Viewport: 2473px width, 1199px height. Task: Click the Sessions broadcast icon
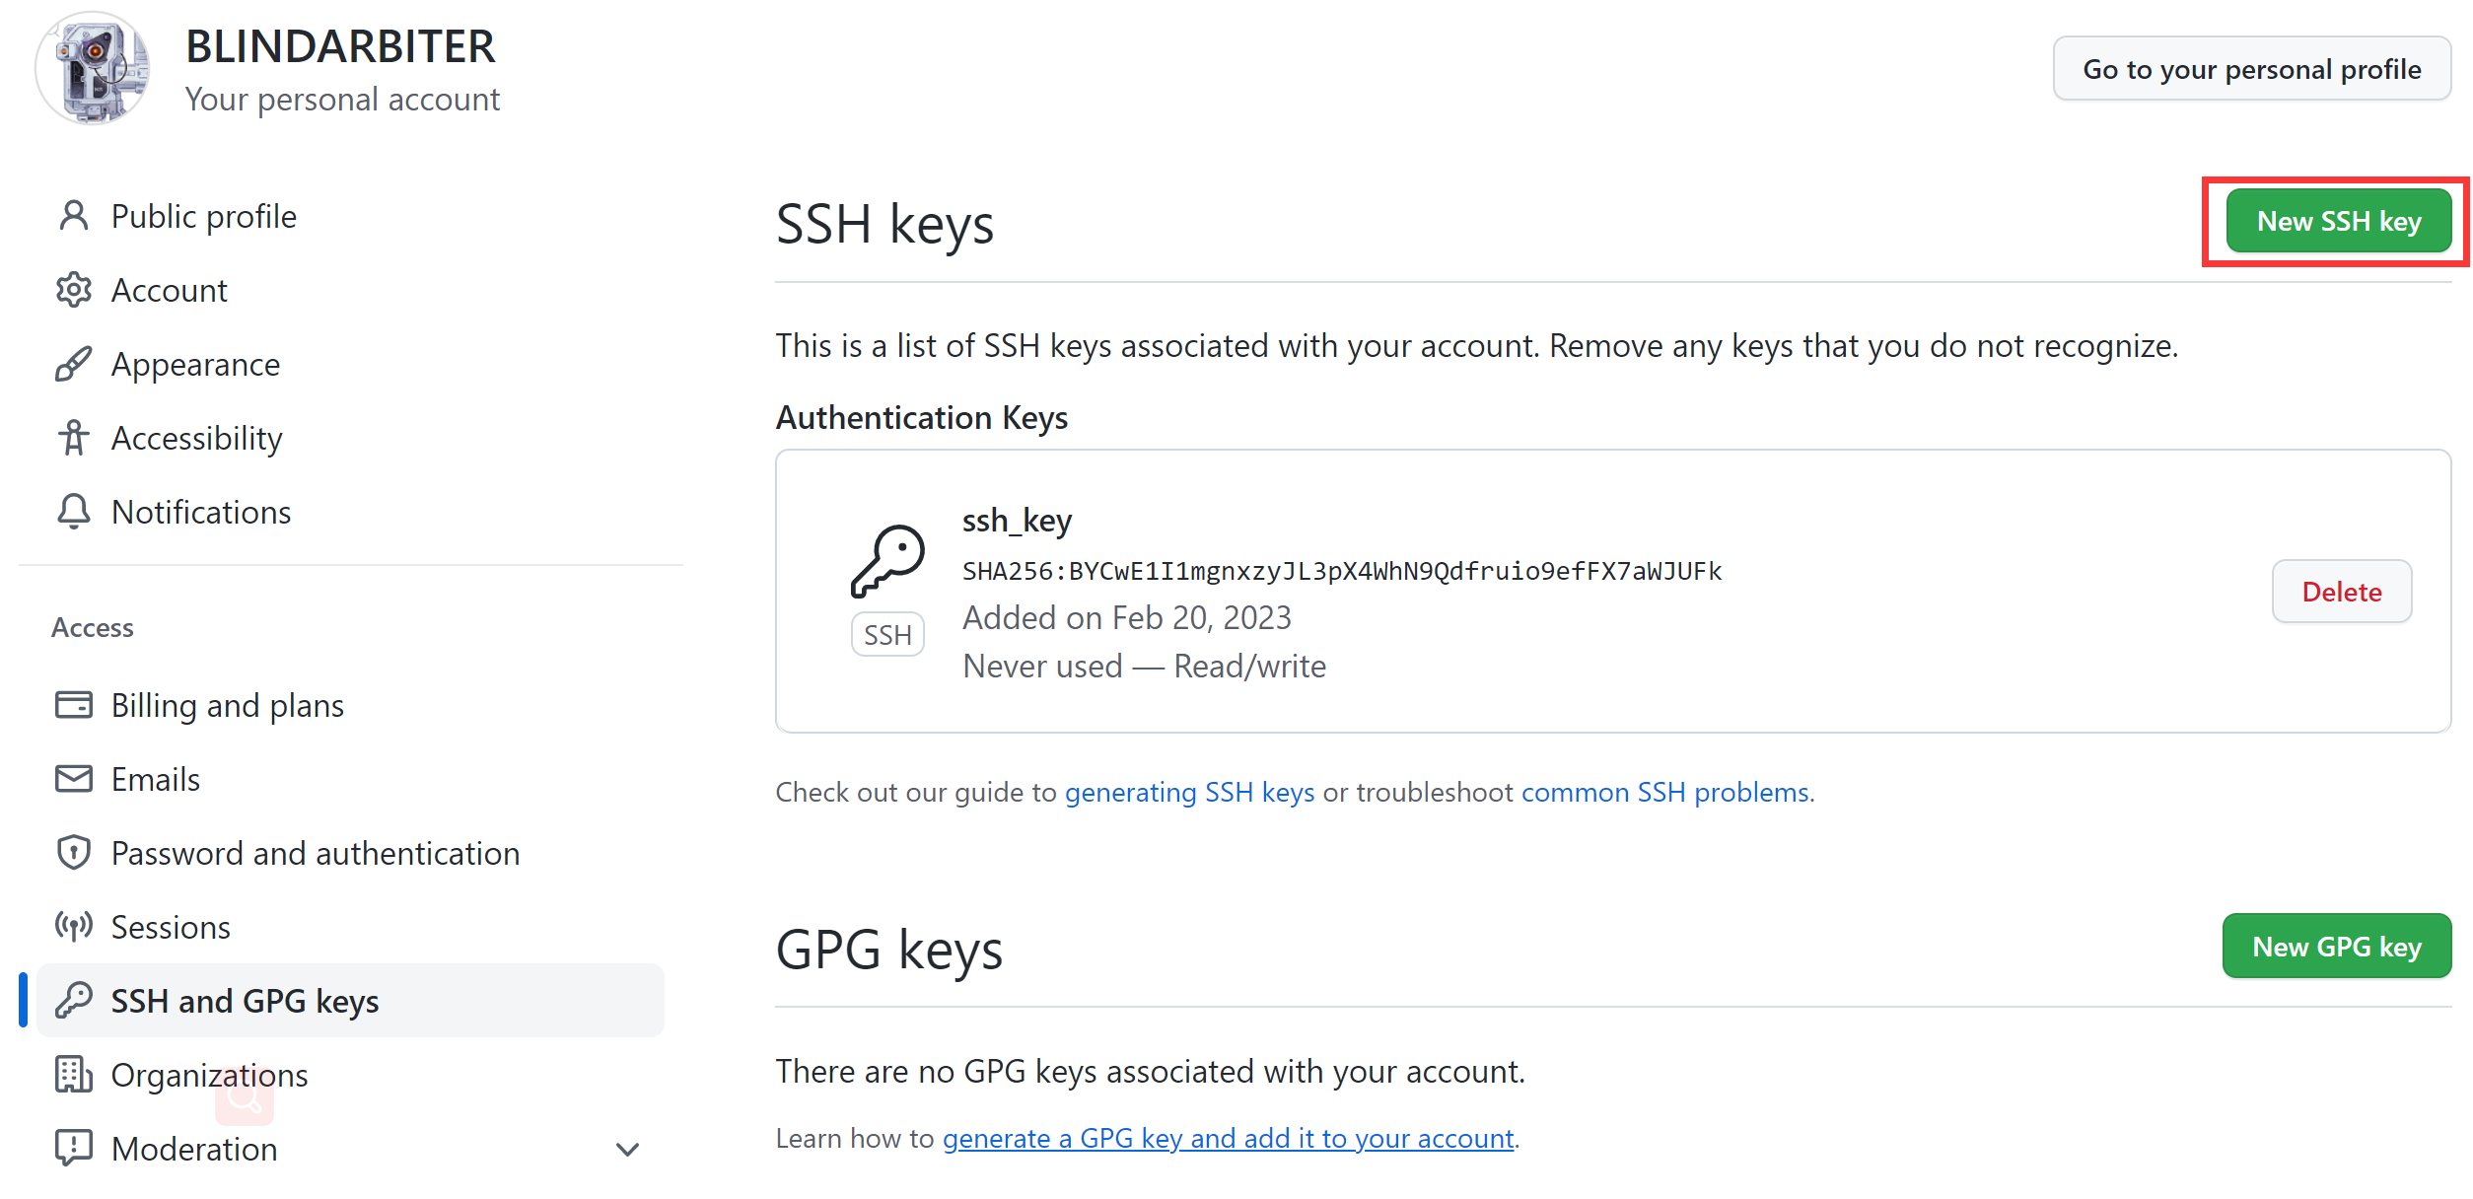click(x=74, y=927)
